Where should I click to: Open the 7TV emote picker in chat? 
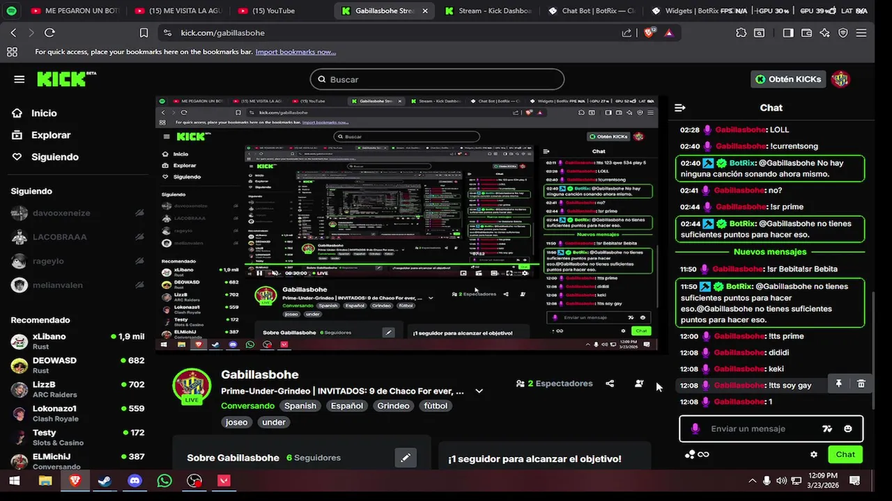pyautogui.click(x=827, y=429)
